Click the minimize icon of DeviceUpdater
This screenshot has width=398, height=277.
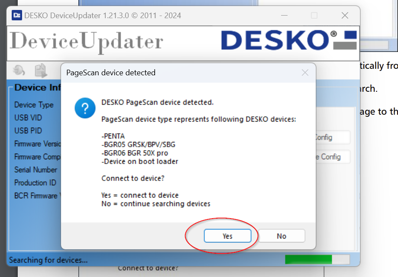tap(284, 15)
